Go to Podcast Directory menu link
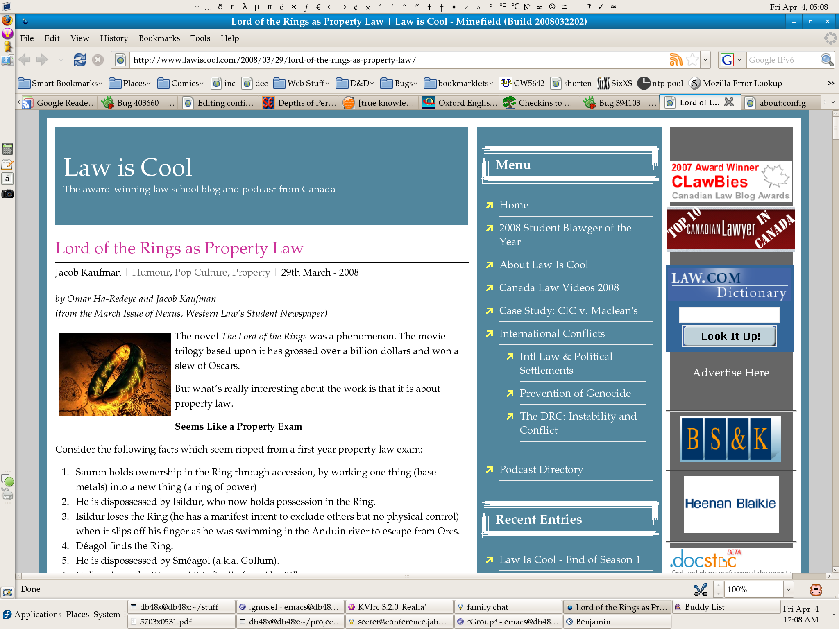The height and width of the screenshot is (629, 839). tap(541, 469)
